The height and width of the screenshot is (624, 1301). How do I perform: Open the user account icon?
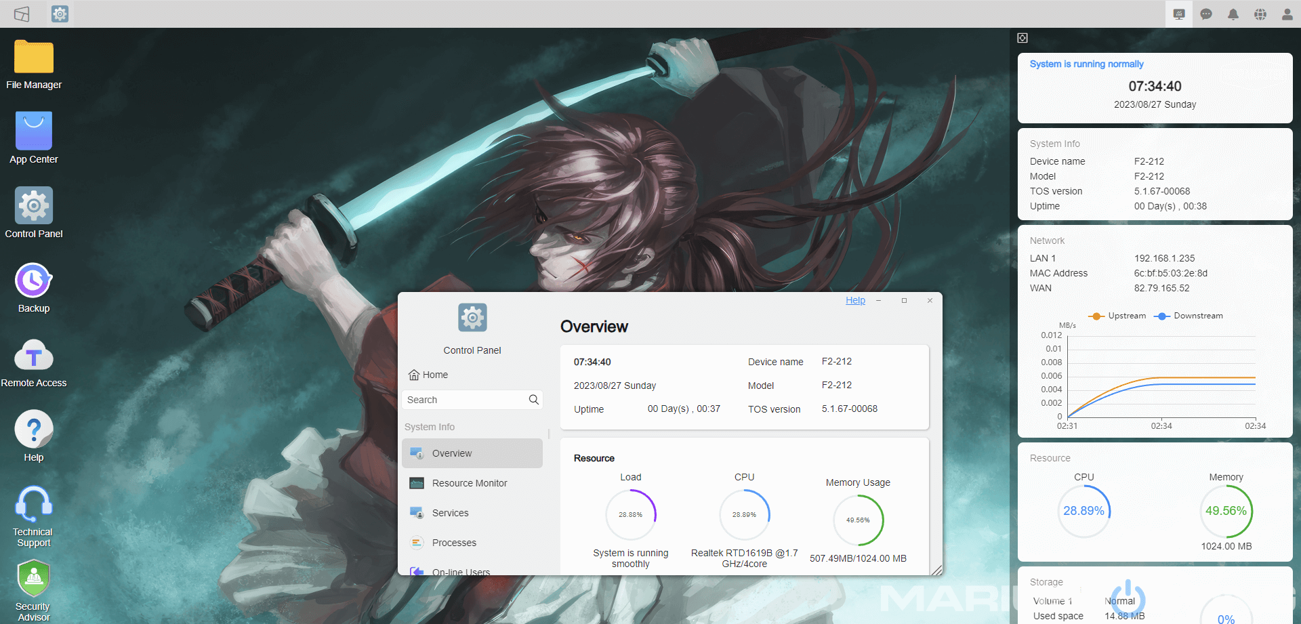pyautogui.click(x=1287, y=14)
